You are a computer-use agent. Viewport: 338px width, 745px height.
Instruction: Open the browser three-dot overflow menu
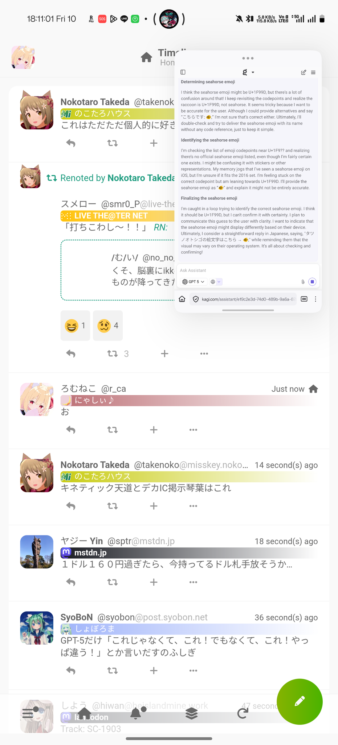[315, 299]
